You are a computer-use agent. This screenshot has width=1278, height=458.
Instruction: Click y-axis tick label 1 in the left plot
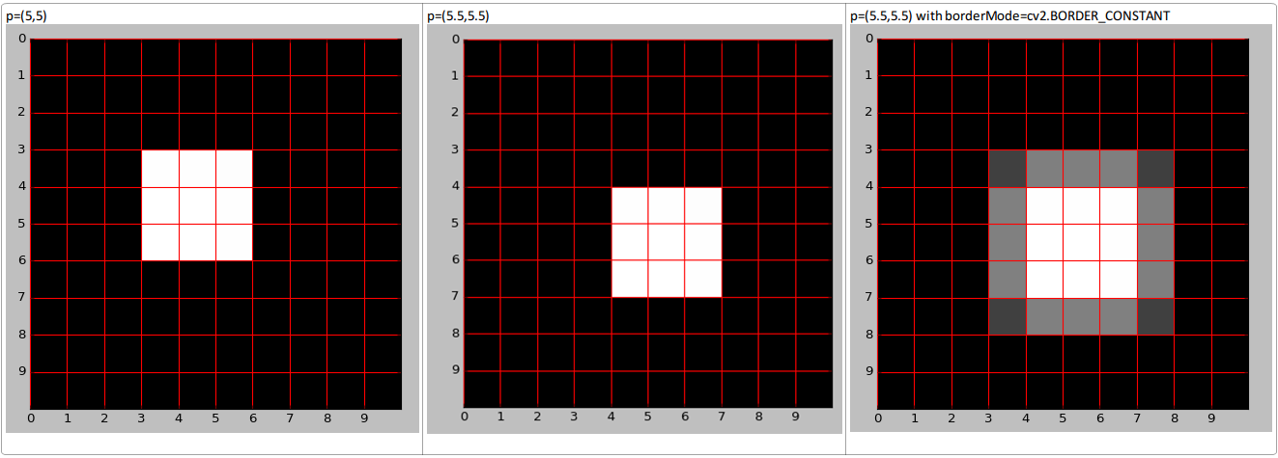tap(20, 75)
